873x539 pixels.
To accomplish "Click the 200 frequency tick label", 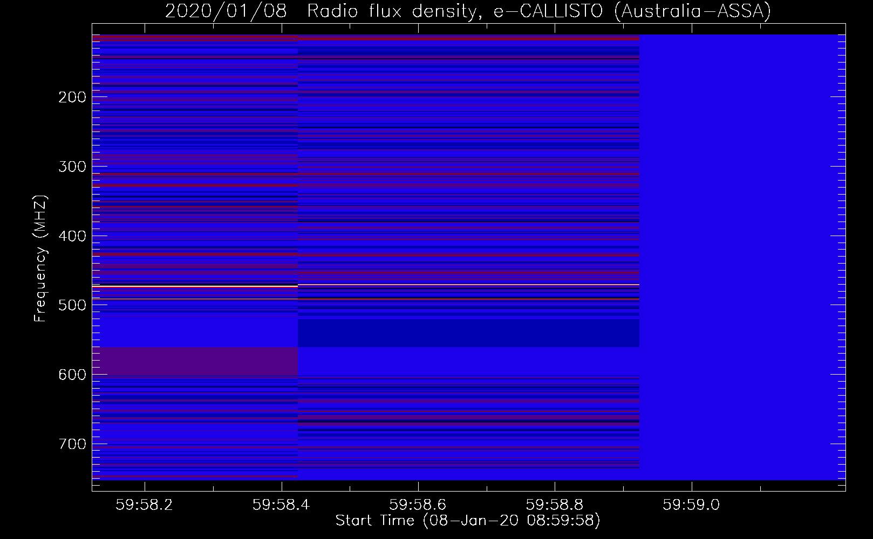I will click(72, 97).
